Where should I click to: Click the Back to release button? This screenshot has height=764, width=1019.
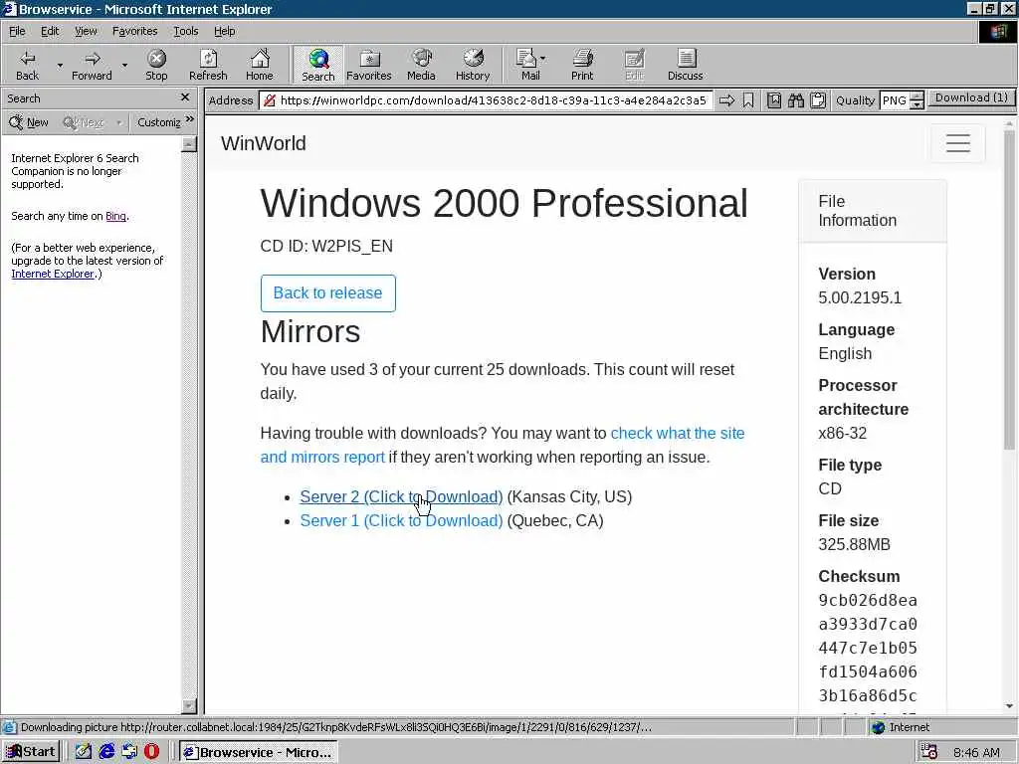pyautogui.click(x=327, y=293)
